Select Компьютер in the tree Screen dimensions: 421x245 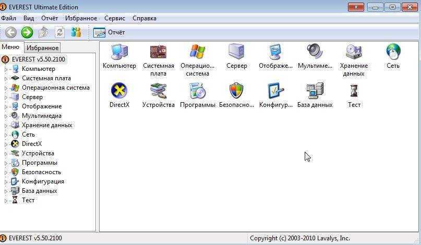pos(39,69)
